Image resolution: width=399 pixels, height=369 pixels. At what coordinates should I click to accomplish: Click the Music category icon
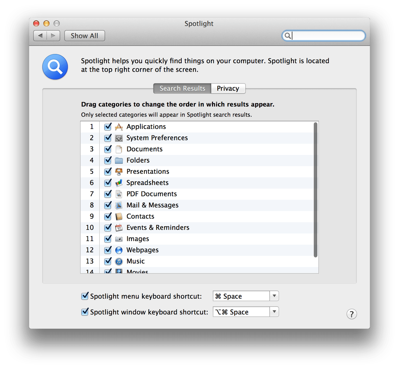point(119,261)
